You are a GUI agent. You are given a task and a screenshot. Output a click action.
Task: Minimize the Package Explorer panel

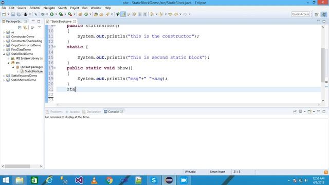click(x=33, y=21)
